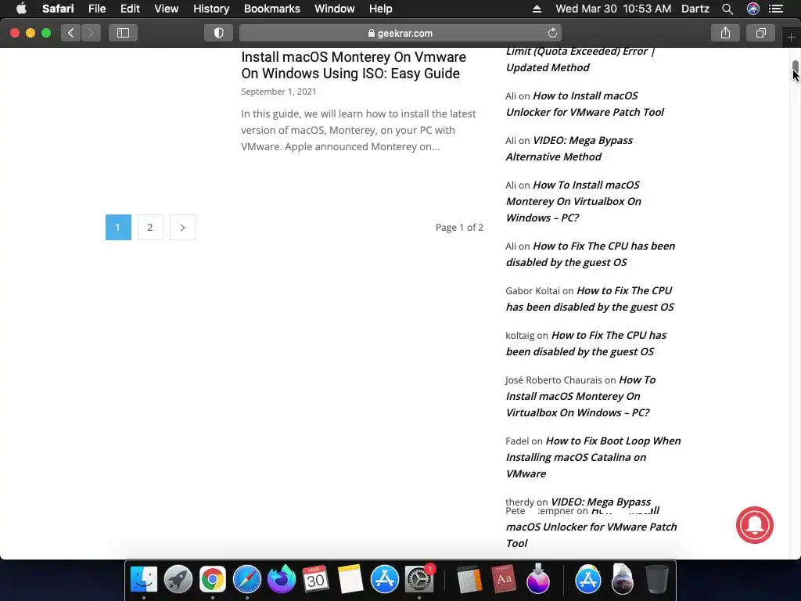The height and width of the screenshot is (601, 801).
Task: Open the Trash in Dock
Action: (x=656, y=580)
